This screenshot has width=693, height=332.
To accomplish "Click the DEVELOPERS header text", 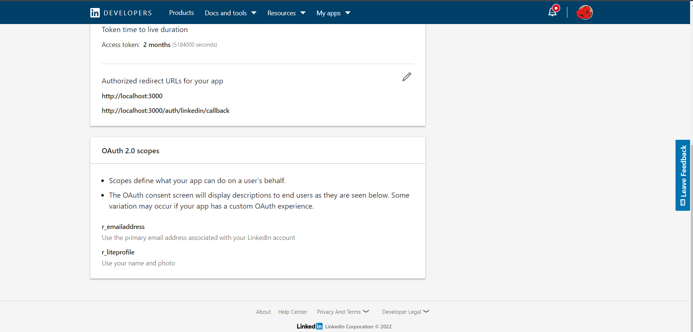I will coord(127,13).
